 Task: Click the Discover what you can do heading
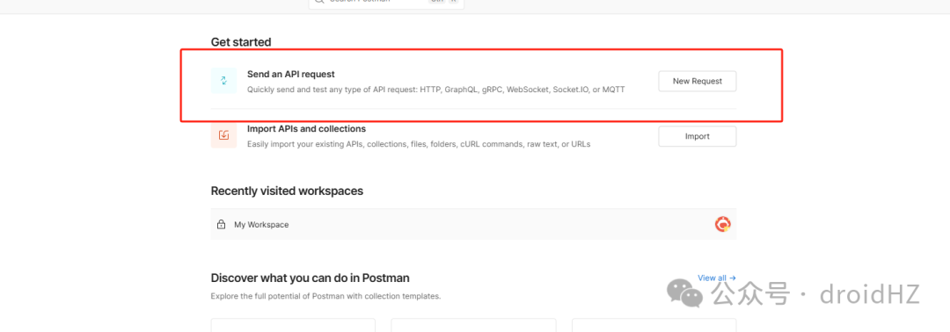pos(311,278)
